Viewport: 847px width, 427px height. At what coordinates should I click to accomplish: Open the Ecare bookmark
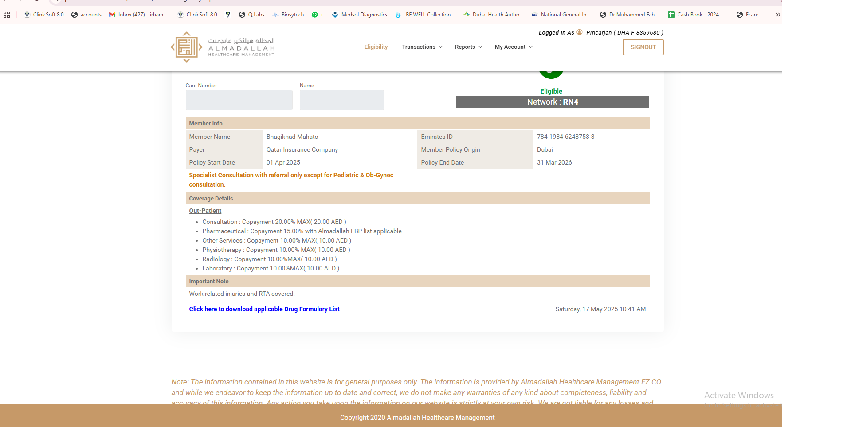click(749, 15)
